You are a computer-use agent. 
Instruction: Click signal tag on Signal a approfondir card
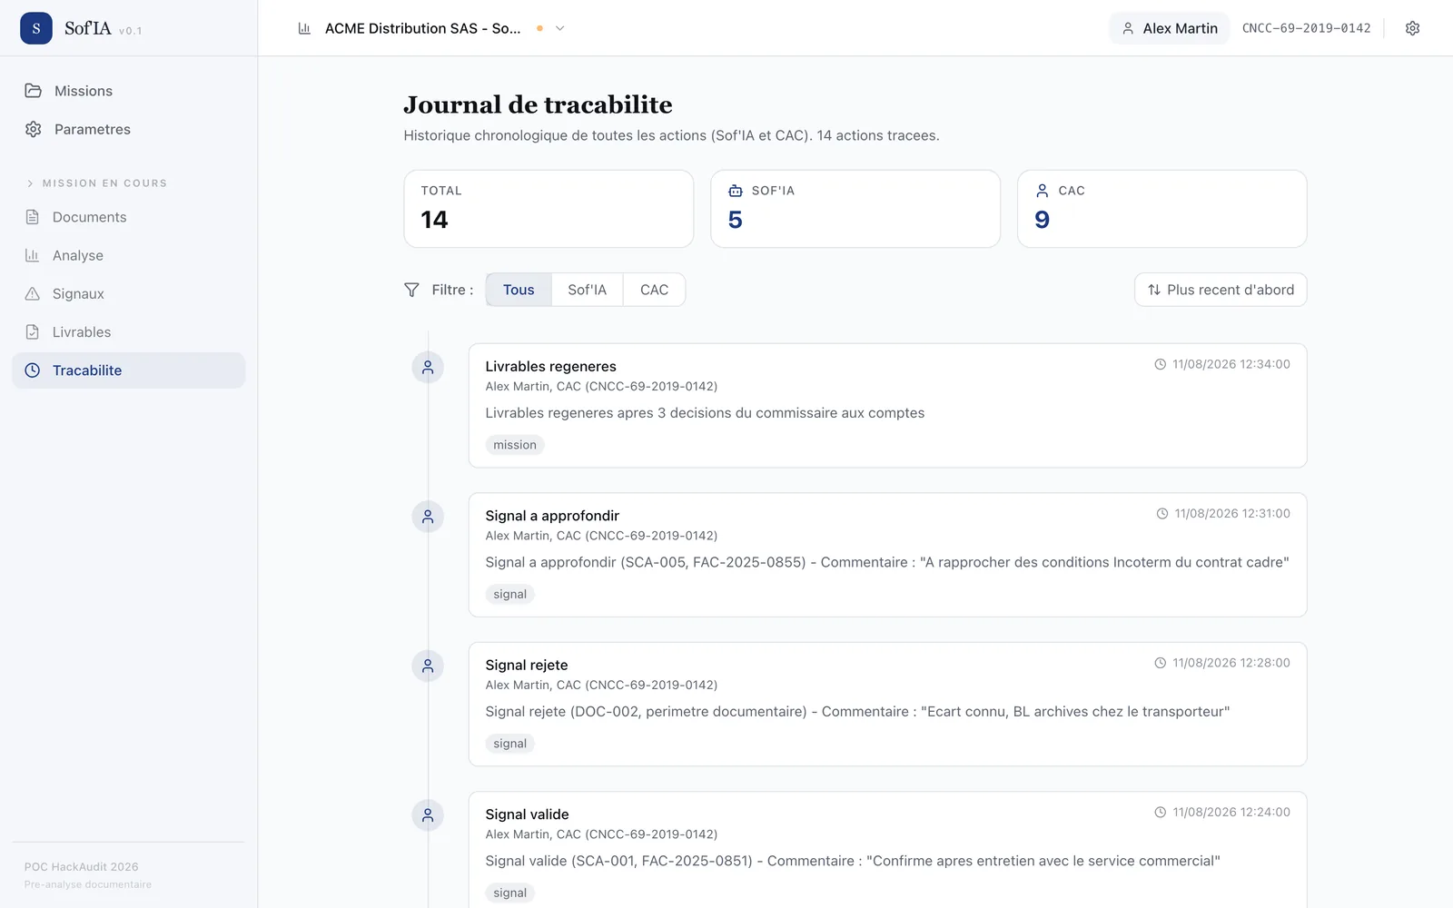pos(510,595)
